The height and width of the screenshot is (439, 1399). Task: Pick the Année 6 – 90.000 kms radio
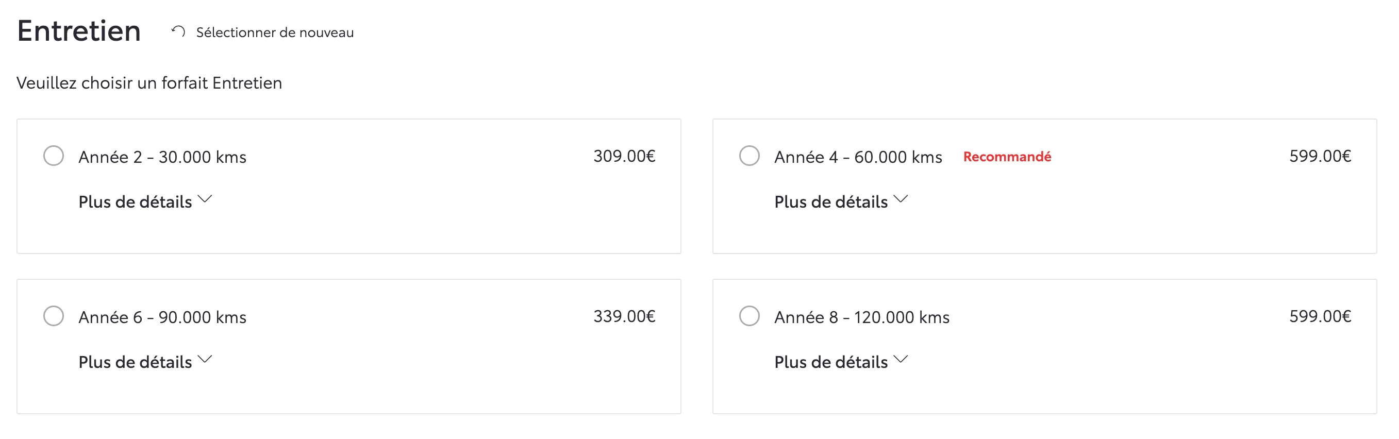[54, 316]
